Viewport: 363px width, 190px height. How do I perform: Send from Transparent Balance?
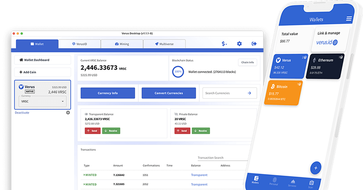pyautogui.click(x=93, y=131)
